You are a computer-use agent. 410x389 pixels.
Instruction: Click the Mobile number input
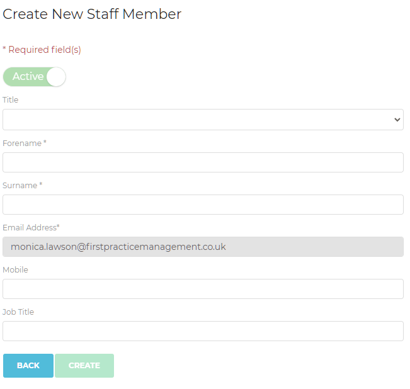click(x=203, y=289)
